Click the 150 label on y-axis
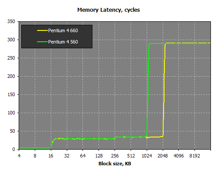217x174 pixels. (11, 94)
